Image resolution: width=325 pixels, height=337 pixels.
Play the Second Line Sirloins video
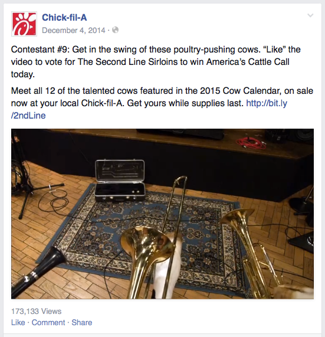pos(162,214)
